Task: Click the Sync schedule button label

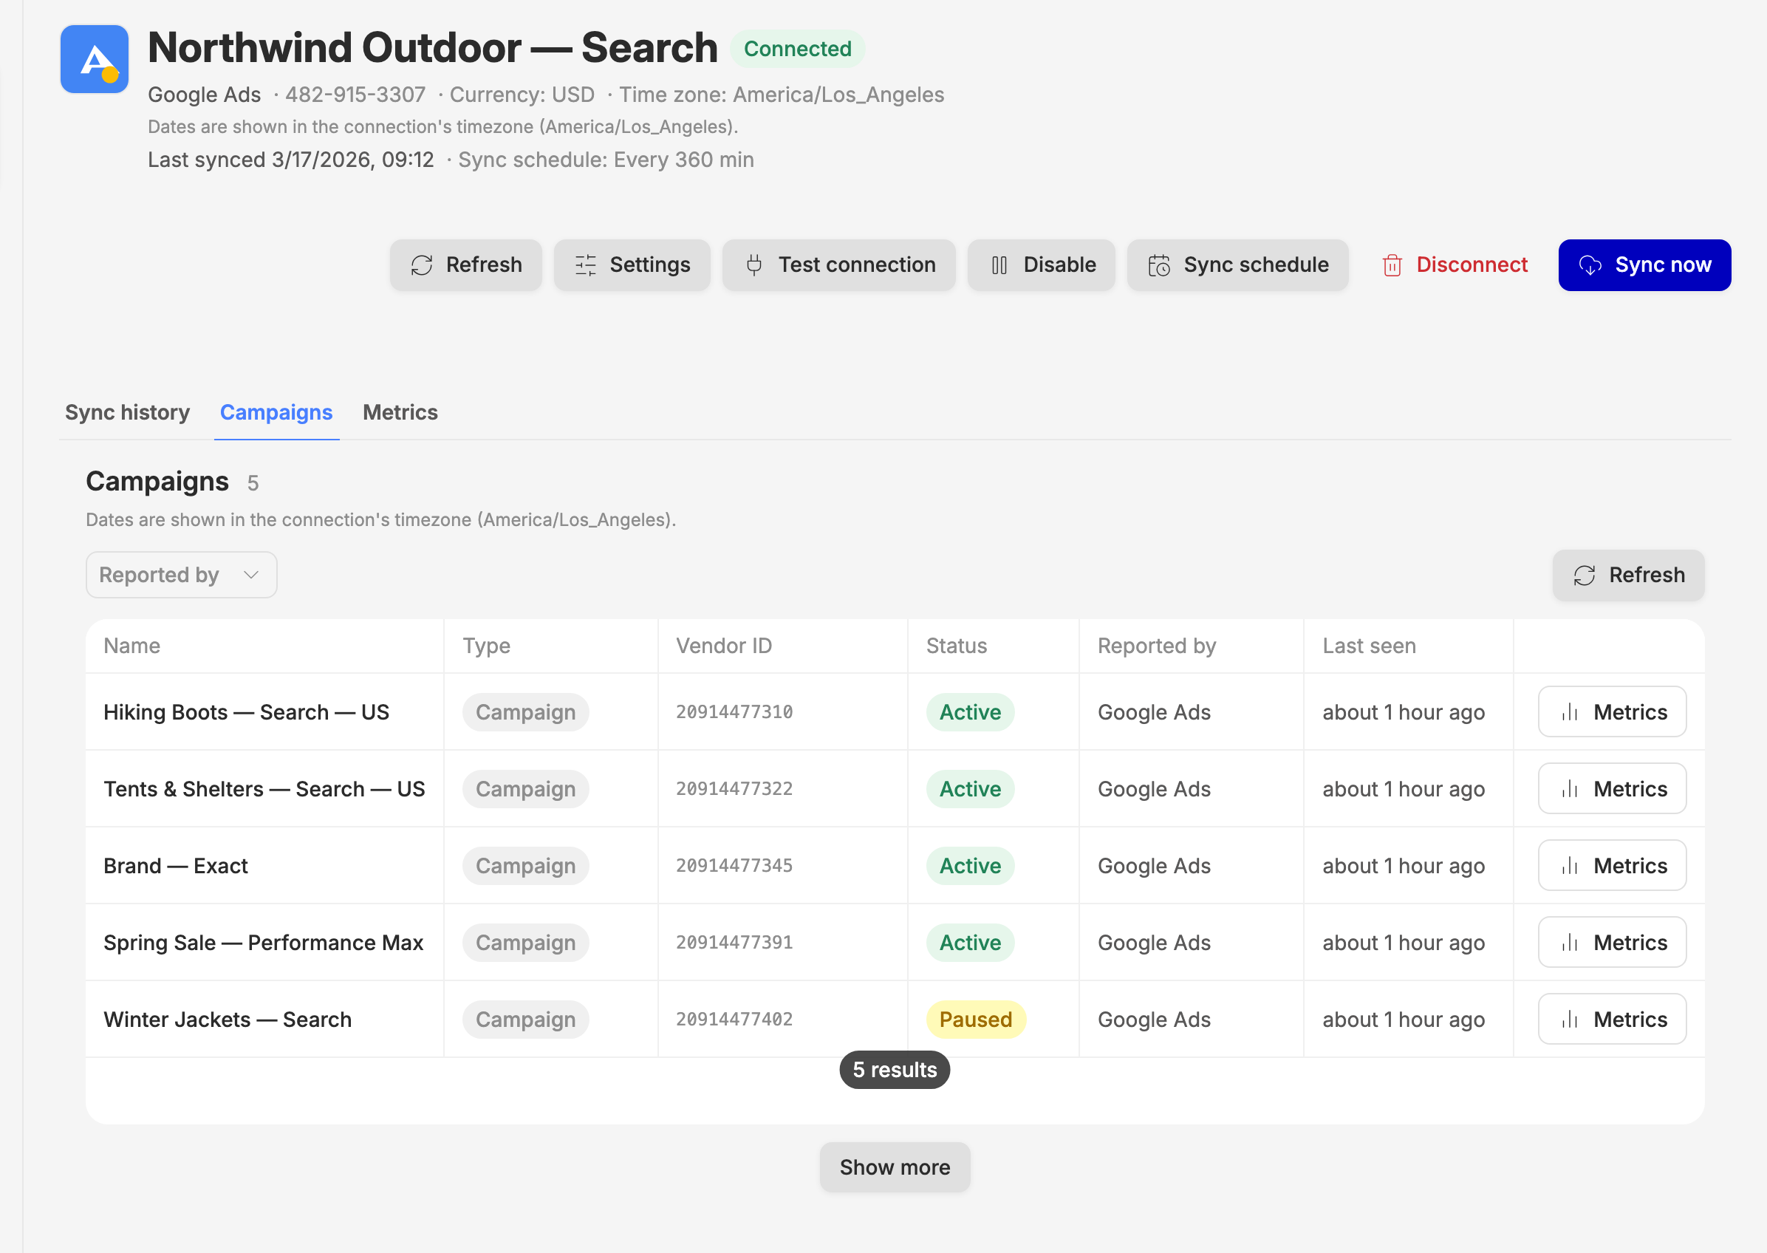Action: point(1256,264)
